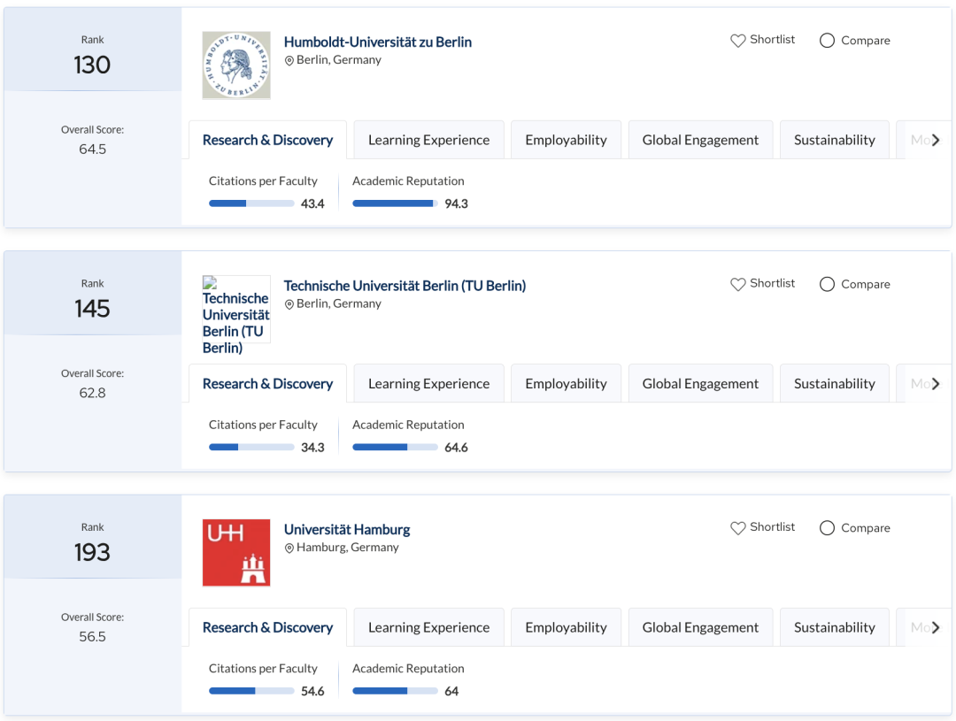Open the Universität Hamburg title link
The width and height of the screenshot is (956, 721).
point(347,529)
